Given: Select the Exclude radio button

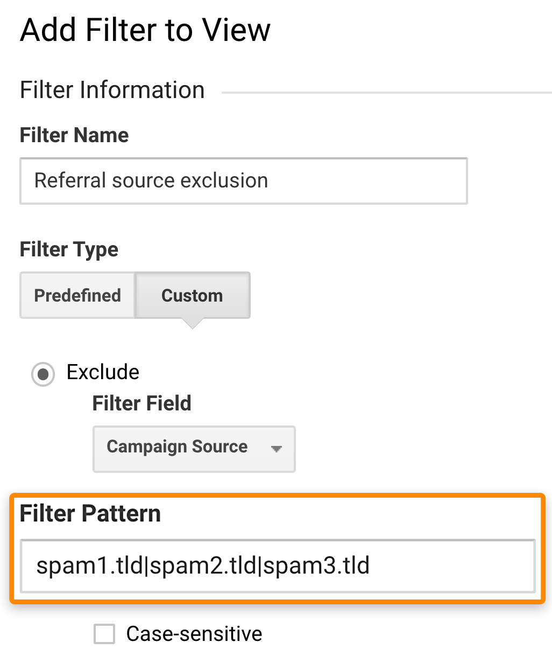Looking at the screenshot, I should (x=43, y=374).
